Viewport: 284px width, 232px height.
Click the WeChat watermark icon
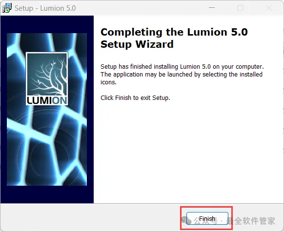click(186, 220)
